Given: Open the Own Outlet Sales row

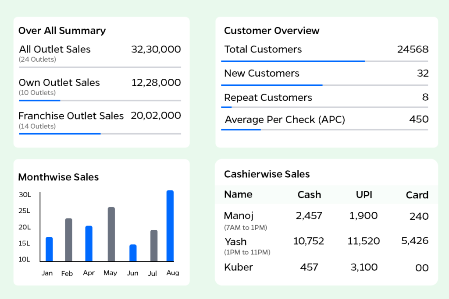Looking at the screenshot, I should [x=59, y=83].
